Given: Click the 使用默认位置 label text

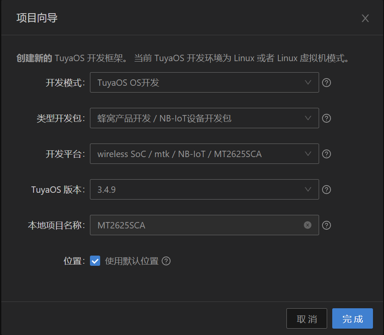Looking at the screenshot, I should click(x=132, y=261).
